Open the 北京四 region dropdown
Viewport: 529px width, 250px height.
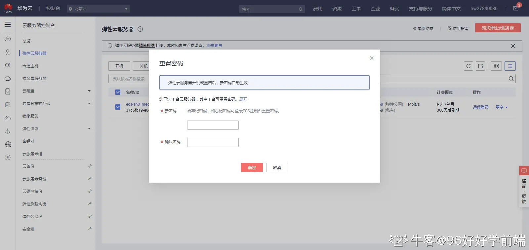coord(98,9)
